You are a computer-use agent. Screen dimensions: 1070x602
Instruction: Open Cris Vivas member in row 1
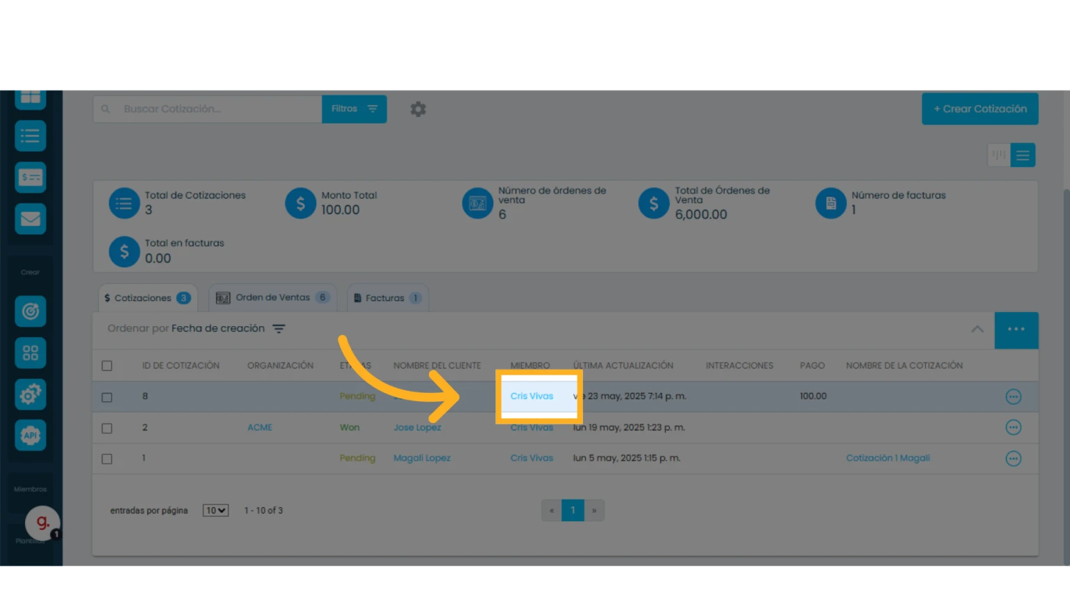coord(532,458)
